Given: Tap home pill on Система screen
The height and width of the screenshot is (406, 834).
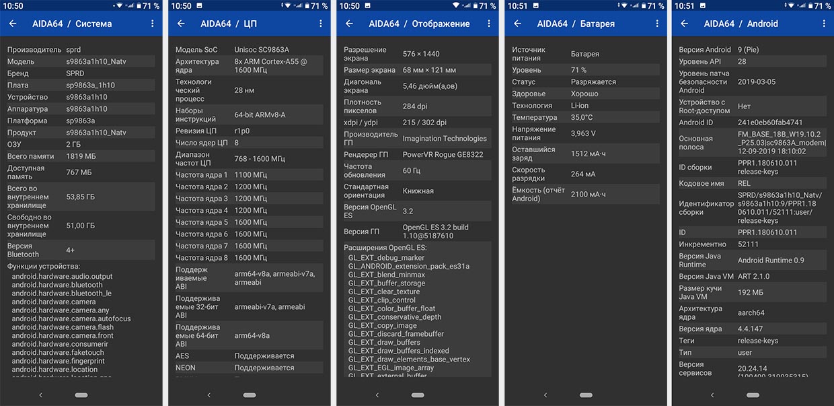Looking at the screenshot, I should [81, 395].
